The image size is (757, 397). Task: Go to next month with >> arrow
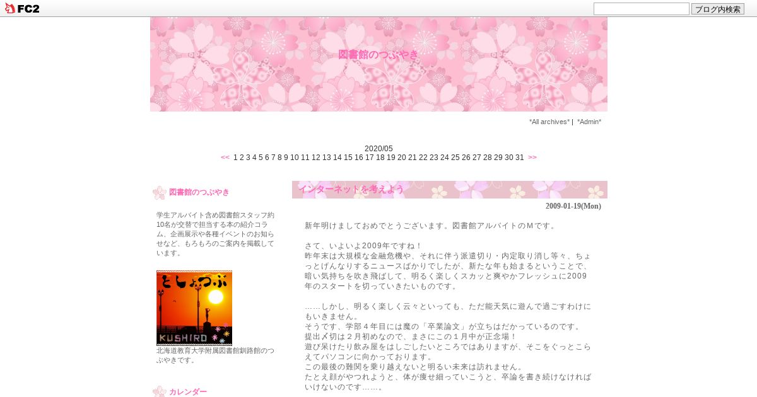pos(532,158)
